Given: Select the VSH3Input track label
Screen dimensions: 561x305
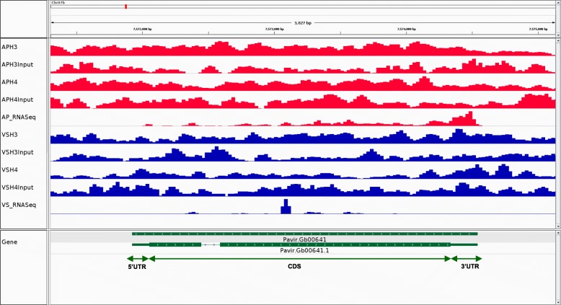Looking at the screenshot, I should (x=17, y=152).
